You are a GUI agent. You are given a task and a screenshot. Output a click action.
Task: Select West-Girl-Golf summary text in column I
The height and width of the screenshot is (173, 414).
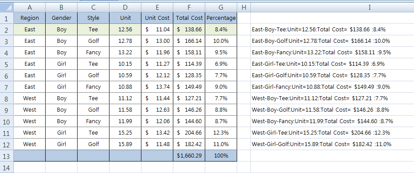tap(322, 144)
